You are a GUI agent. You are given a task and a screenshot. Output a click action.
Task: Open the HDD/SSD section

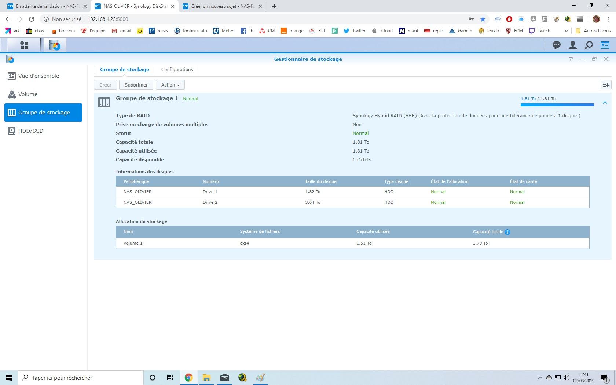click(31, 131)
